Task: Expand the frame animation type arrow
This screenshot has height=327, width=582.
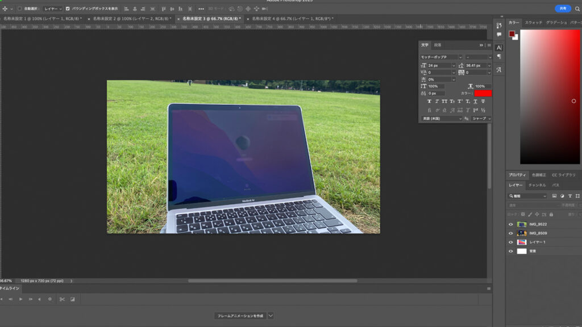Action: point(271,316)
